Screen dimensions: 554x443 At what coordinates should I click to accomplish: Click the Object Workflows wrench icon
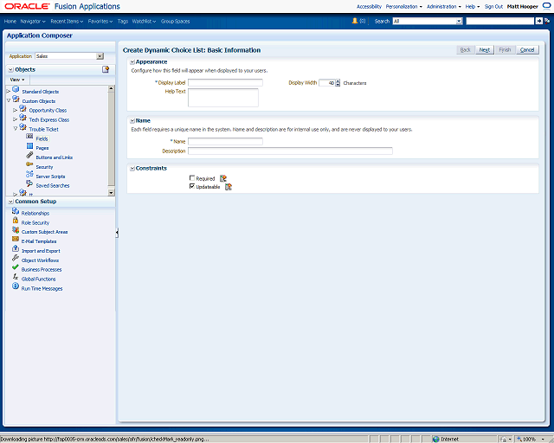pos(16,258)
